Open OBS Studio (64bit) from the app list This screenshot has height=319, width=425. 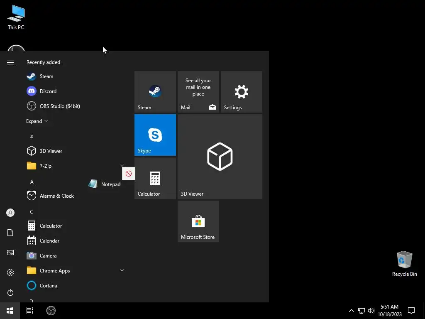(x=75, y=106)
